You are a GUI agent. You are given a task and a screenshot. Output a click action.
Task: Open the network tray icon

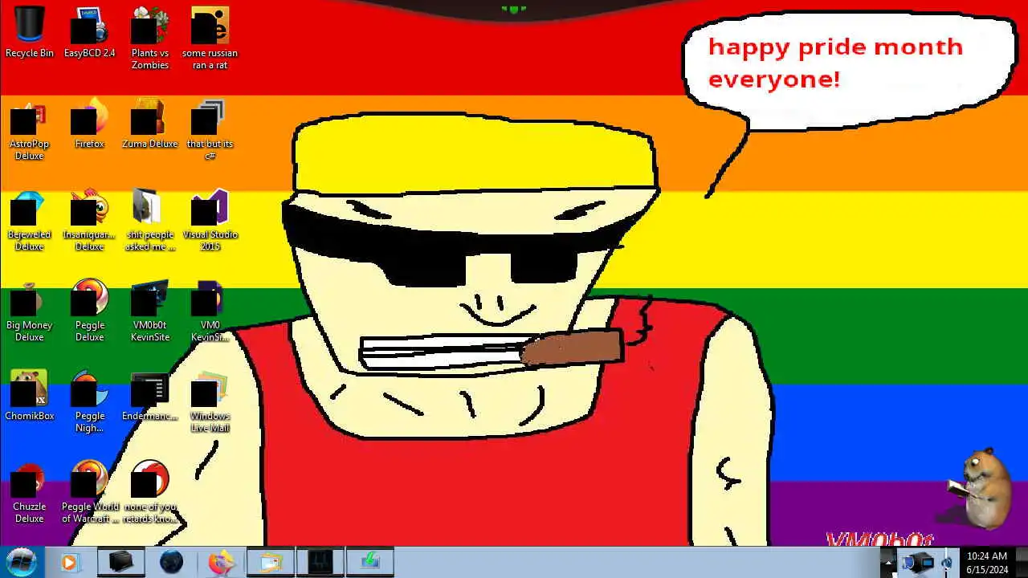point(926,563)
